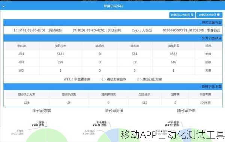The width and height of the screenshot is (225, 142).
Task: Select the 需求运行总数 : 1 summary text
Action: [x=149, y=79]
